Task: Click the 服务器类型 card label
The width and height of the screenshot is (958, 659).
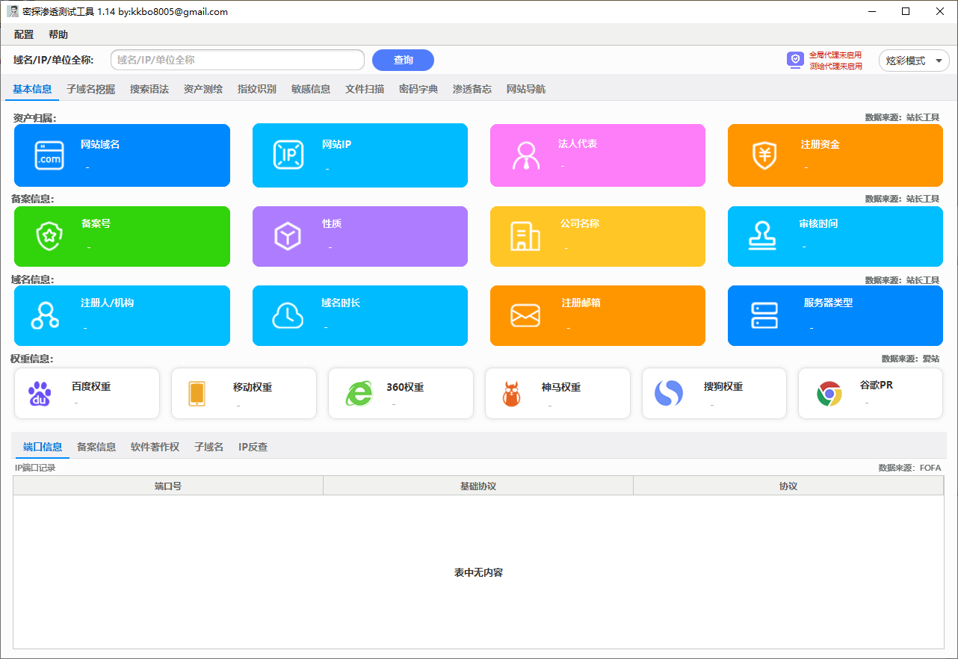Action: [828, 303]
